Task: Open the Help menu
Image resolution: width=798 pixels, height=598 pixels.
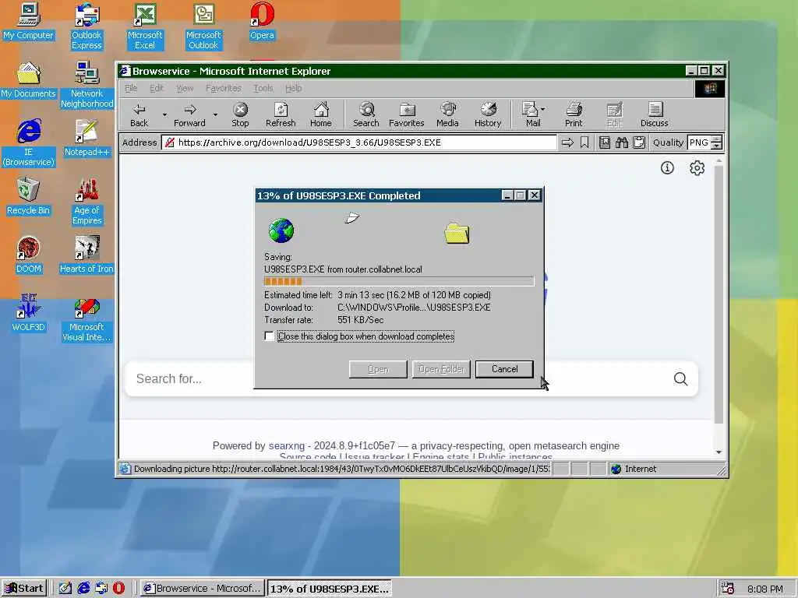Action: (293, 88)
